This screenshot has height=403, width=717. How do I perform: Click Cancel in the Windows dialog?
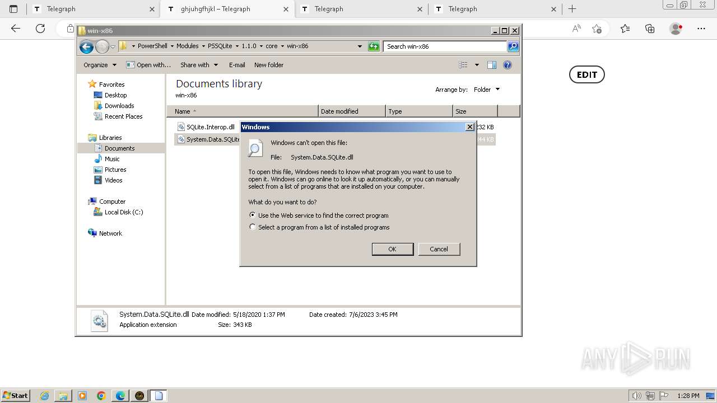[x=439, y=249]
